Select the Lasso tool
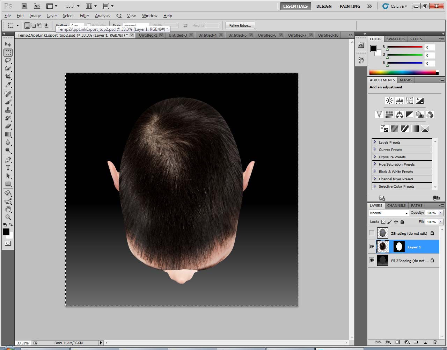 [x=8, y=60]
